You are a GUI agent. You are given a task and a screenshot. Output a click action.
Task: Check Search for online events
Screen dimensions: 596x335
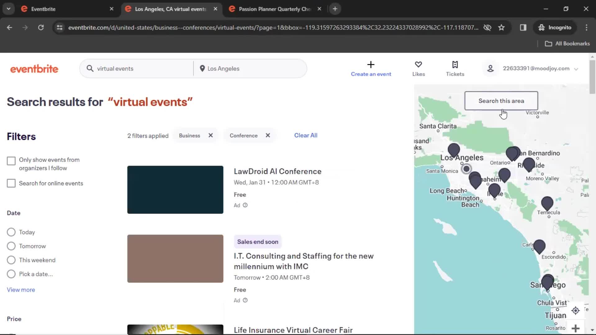(11, 183)
